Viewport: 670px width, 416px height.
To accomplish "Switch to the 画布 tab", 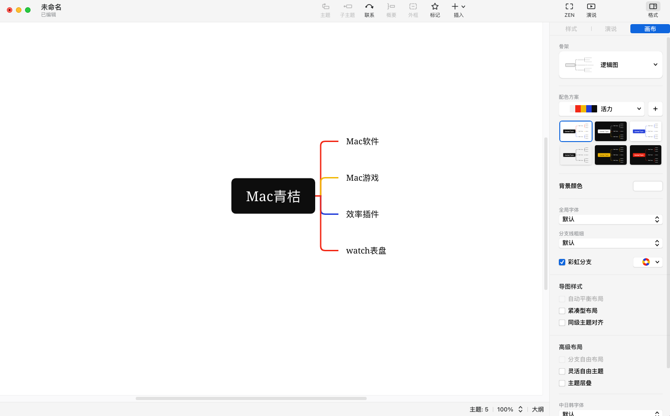I will point(650,29).
